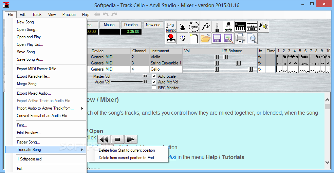Click the Mouse button
334x173 pixels.
109,25
